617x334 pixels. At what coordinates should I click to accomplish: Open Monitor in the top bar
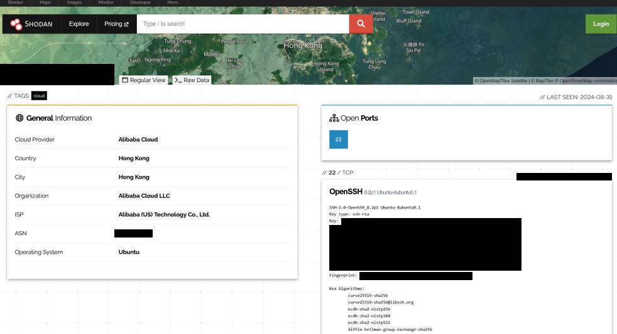[x=106, y=3]
